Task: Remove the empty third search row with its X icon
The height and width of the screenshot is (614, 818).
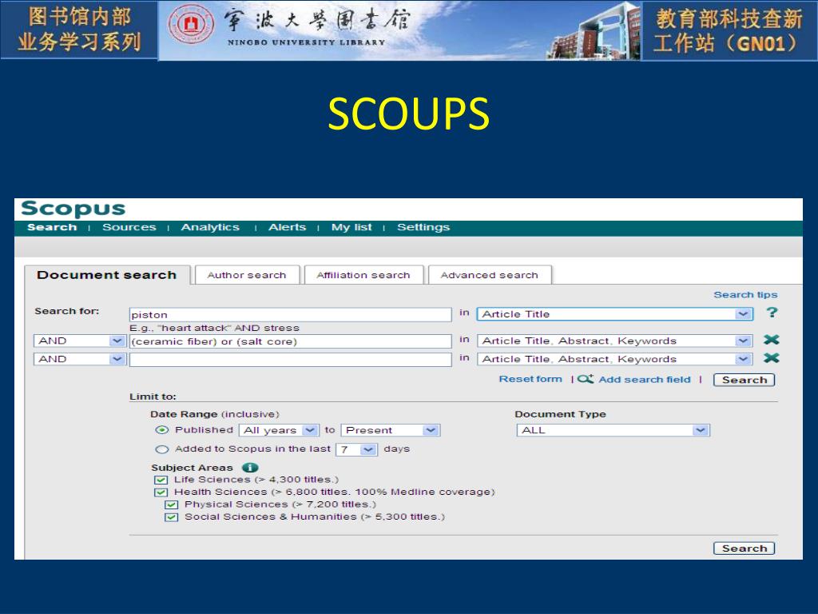Action: 771,358
